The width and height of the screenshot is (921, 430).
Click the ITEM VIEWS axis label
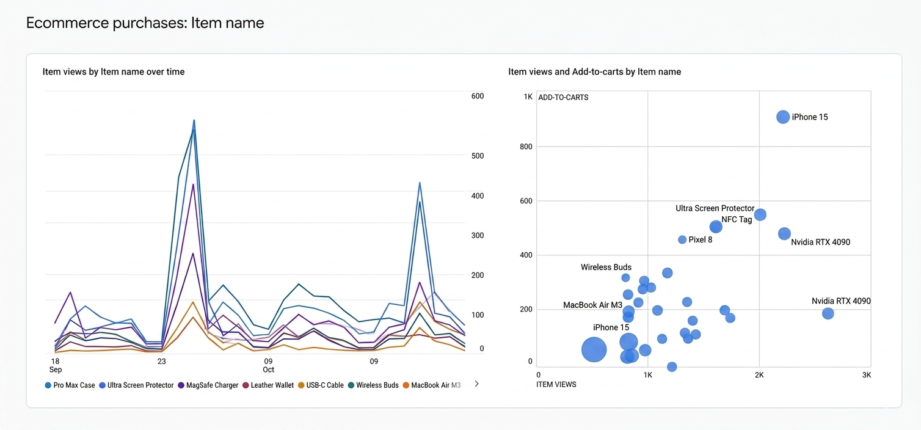[x=556, y=384]
